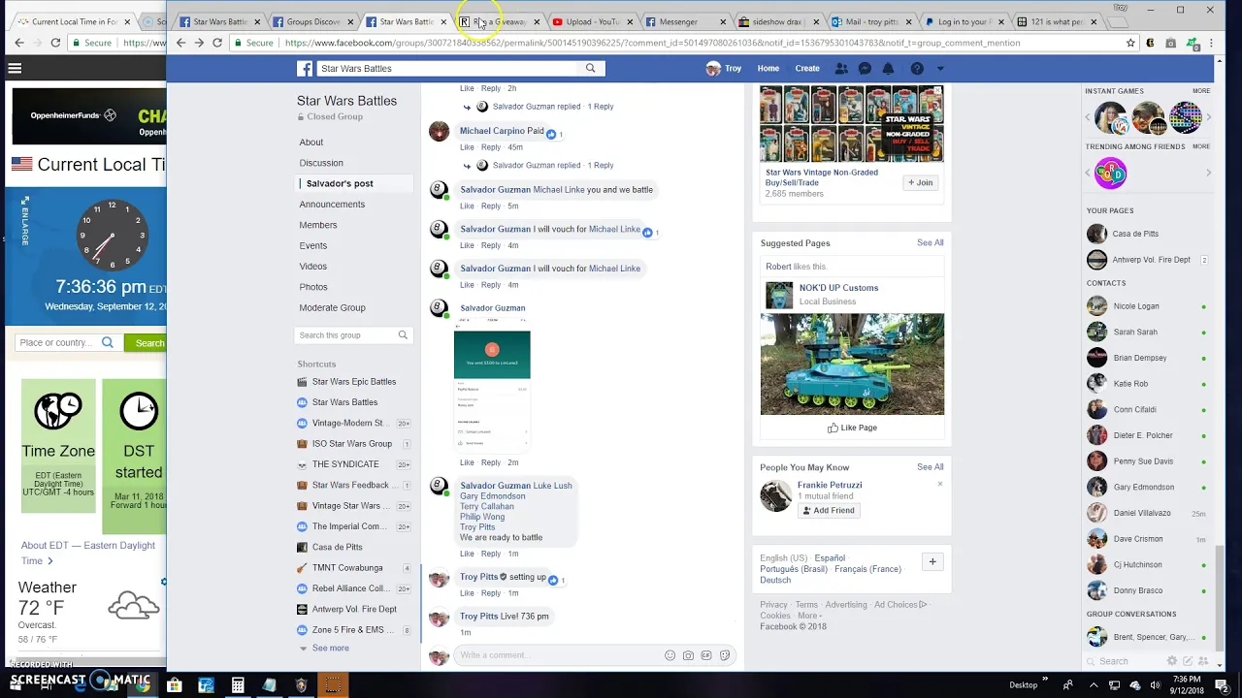Open Members in group sidebar
The width and height of the screenshot is (1242, 698).
[x=318, y=225]
